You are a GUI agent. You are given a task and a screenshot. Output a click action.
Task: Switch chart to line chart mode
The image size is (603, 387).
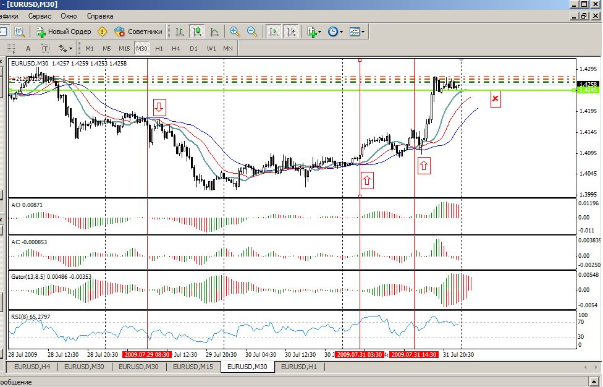214,32
